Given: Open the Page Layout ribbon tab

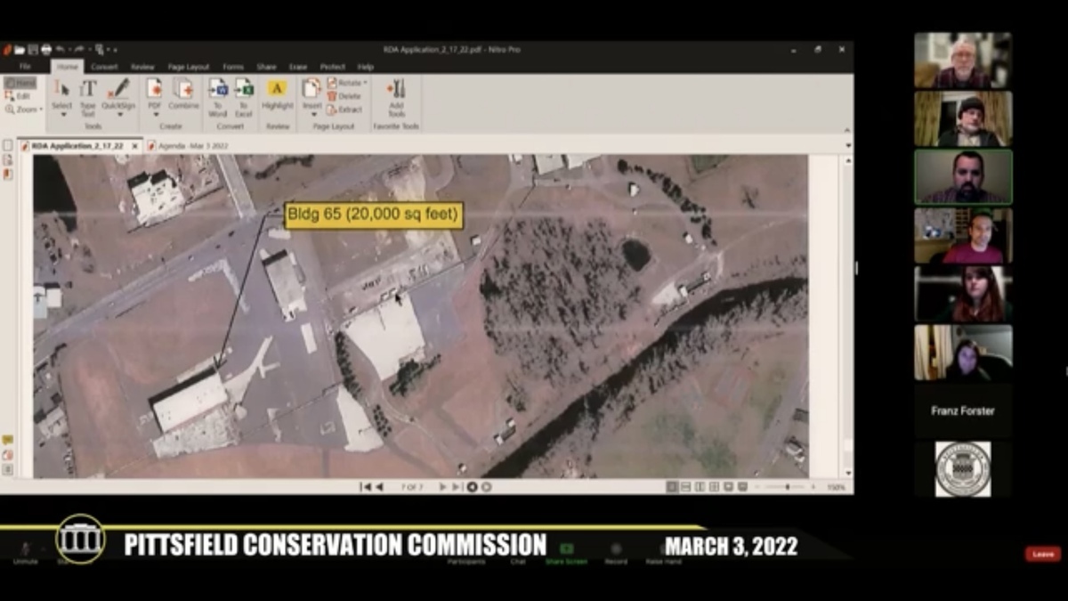Looking at the screenshot, I should click(188, 67).
